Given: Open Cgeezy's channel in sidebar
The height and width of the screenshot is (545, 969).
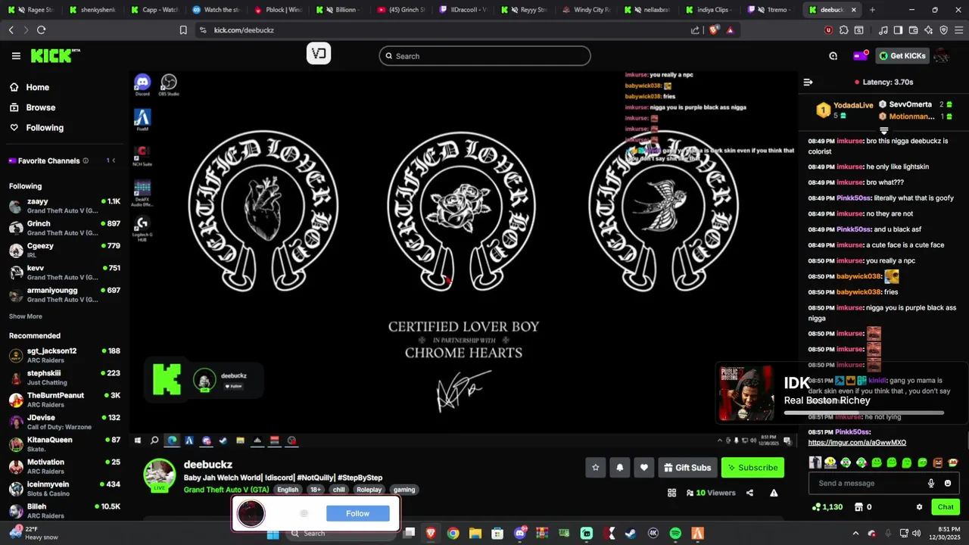Looking at the screenshot, I should (x=64, y=251).
